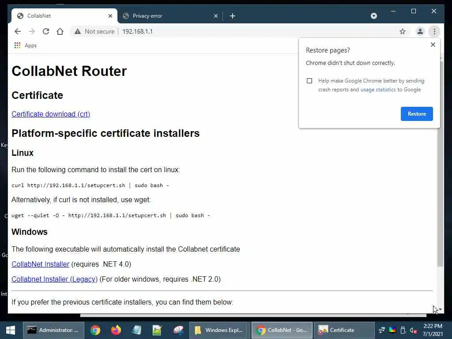Open the usage statistics link
Image resolution: width=452 pixels, height=339 pixels.
point(378,90)
